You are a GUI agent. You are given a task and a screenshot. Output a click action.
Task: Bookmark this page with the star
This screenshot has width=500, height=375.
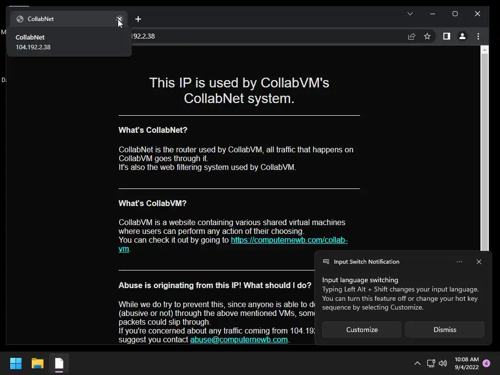[x=427, y=36]
